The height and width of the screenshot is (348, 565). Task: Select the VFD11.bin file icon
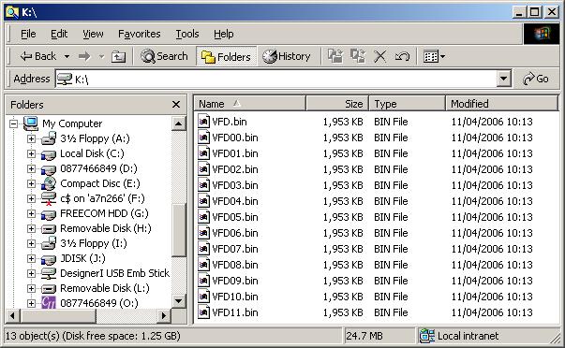pos(203,312)
